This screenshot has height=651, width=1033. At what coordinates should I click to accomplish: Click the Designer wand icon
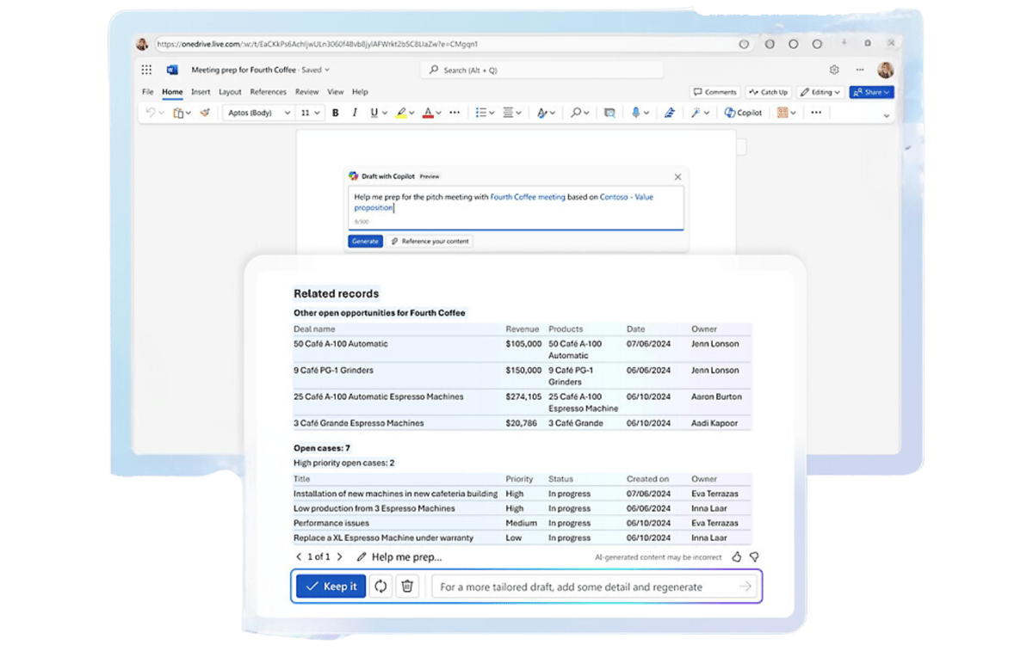tap(696, 113)
